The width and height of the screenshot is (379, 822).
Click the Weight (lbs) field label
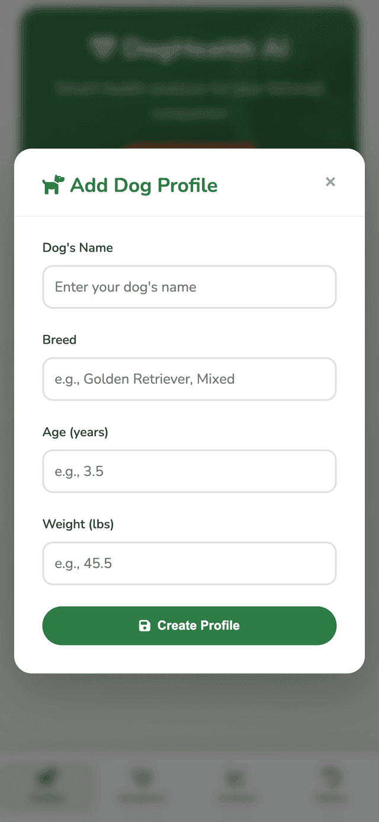[78, 524]
